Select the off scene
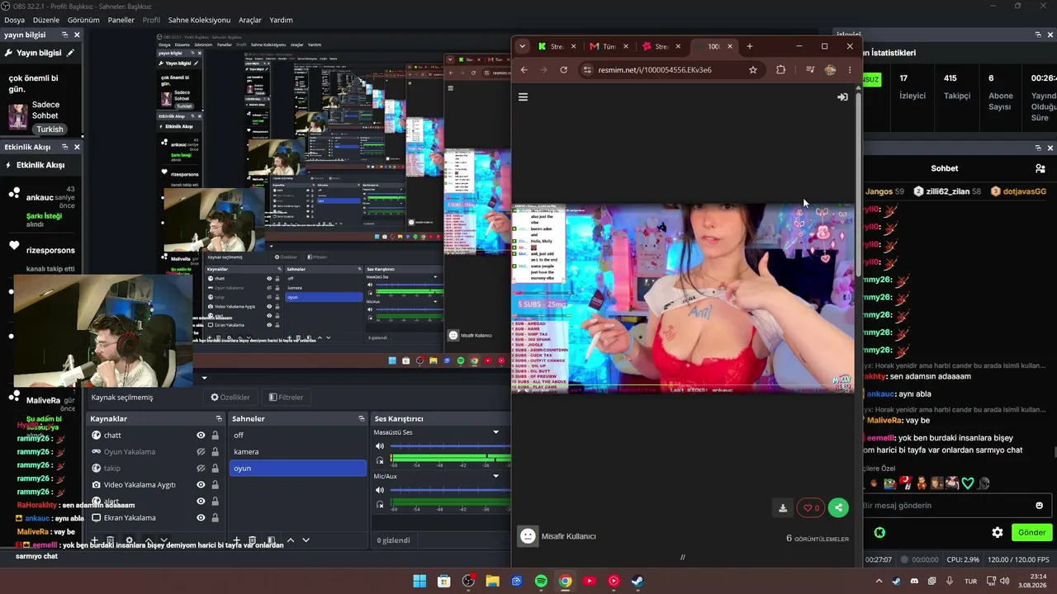Screen dimensions: 1057x594 tap(298, 436)
